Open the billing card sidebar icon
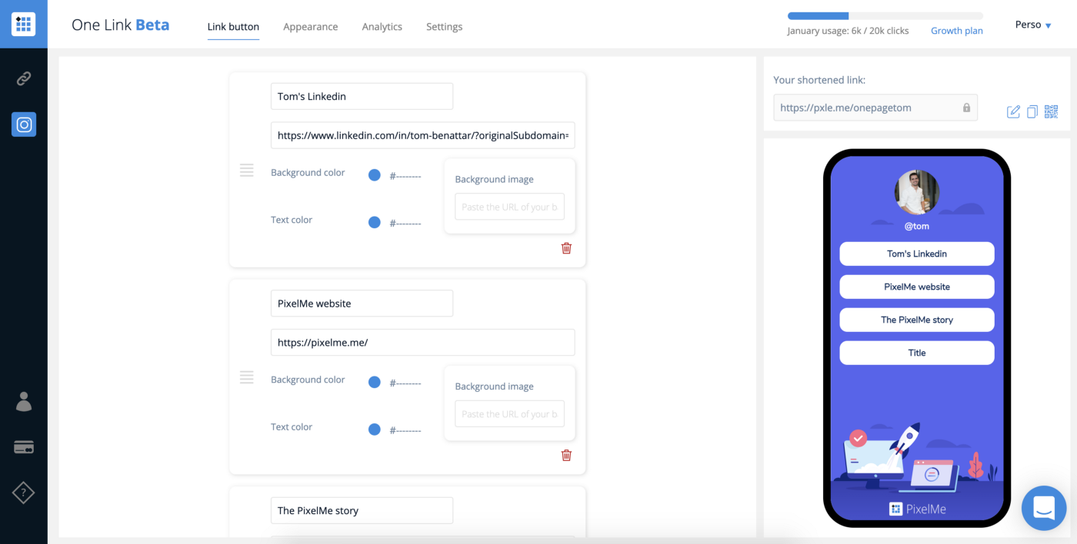This screenshot has width=1077, height=544. point(24,447)
